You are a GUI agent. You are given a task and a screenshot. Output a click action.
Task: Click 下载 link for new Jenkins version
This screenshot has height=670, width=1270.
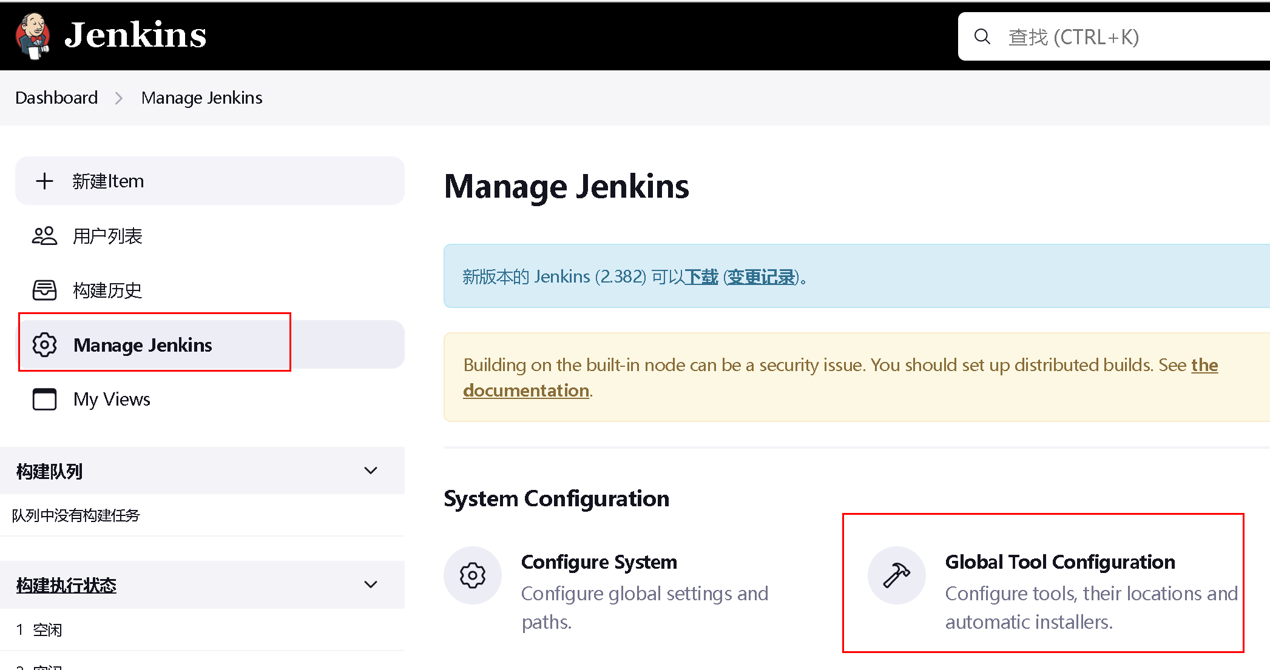[x=701, y=277]
